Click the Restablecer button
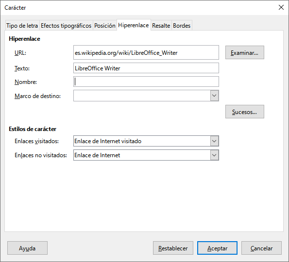 pos(173,248)
